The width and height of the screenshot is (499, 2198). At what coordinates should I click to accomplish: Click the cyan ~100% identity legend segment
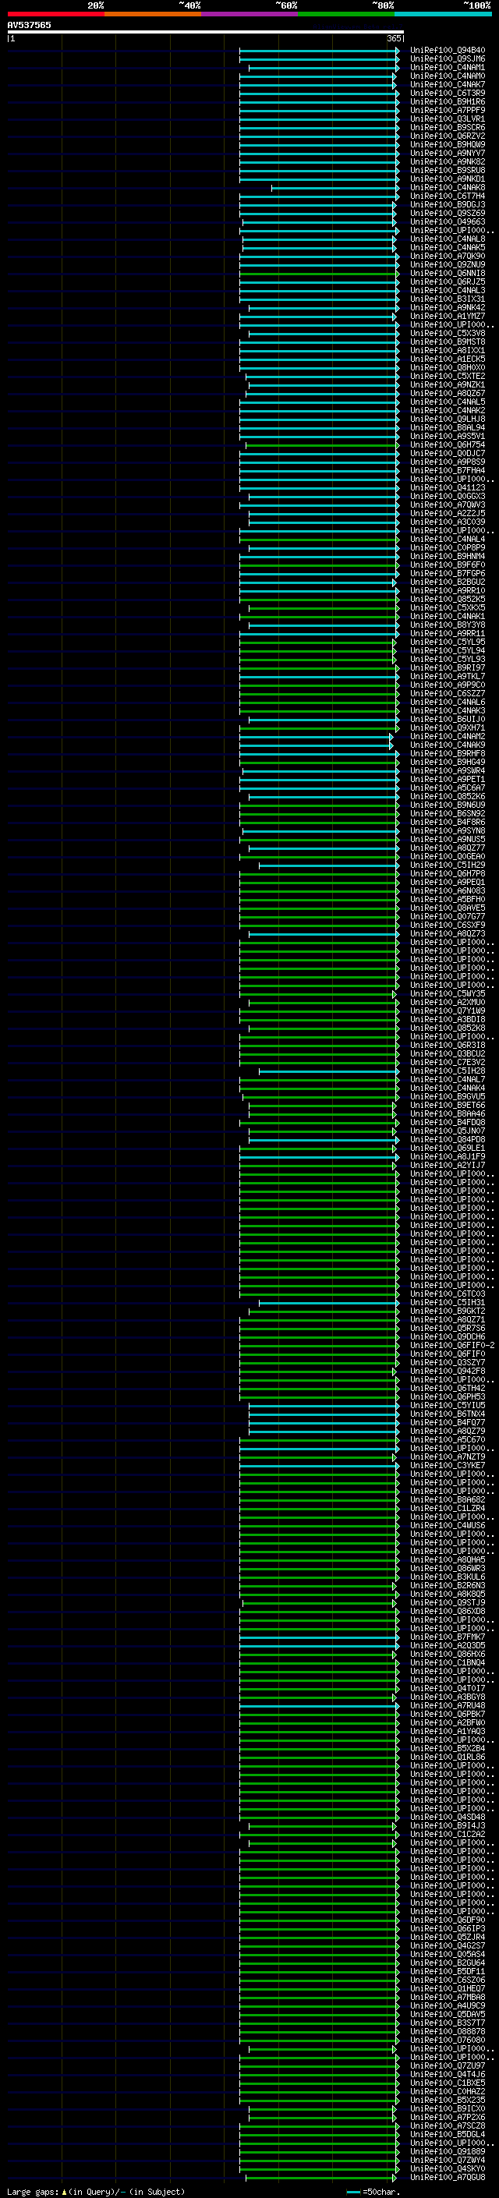443,15
